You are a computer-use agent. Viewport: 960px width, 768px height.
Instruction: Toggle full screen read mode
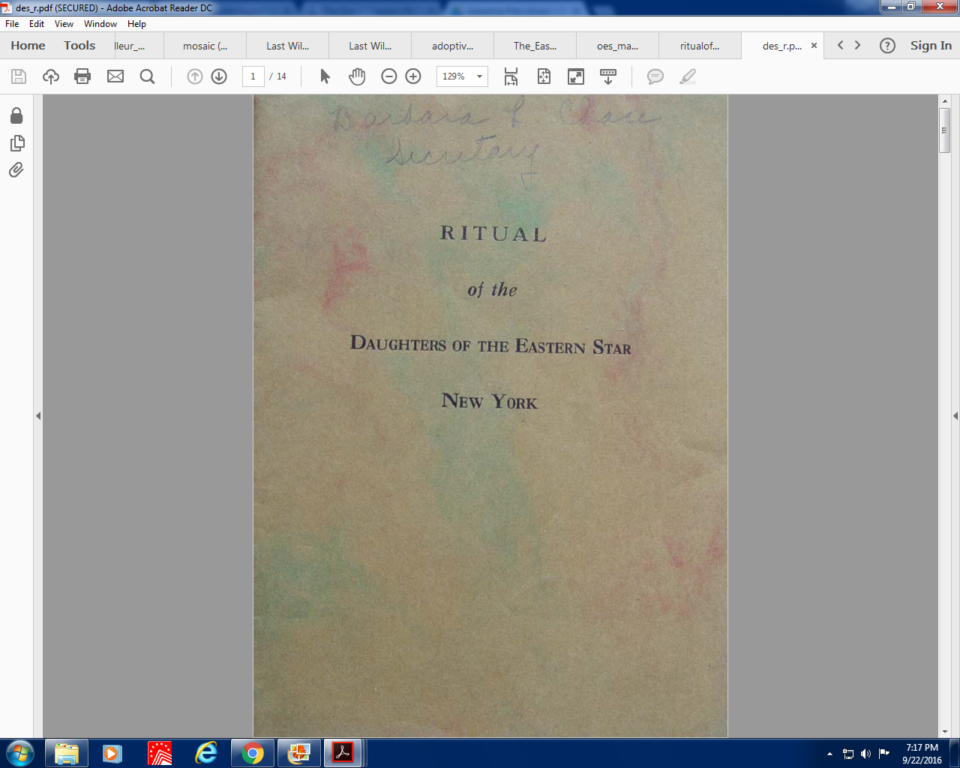[576, 76]
